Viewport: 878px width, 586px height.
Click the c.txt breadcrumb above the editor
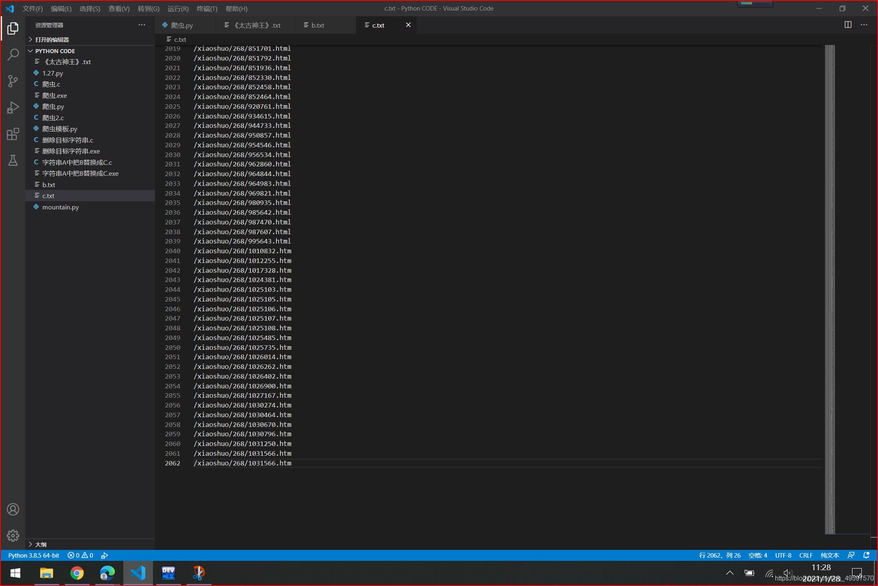pyautogui.click(x=176, y=39)
